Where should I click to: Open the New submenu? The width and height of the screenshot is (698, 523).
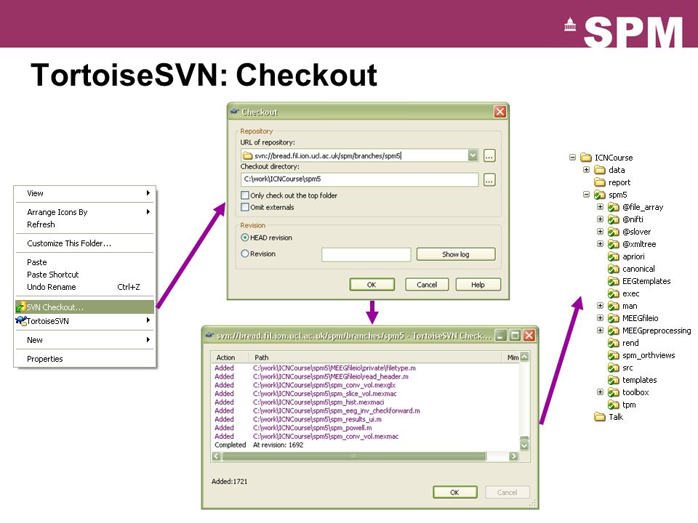84,340
